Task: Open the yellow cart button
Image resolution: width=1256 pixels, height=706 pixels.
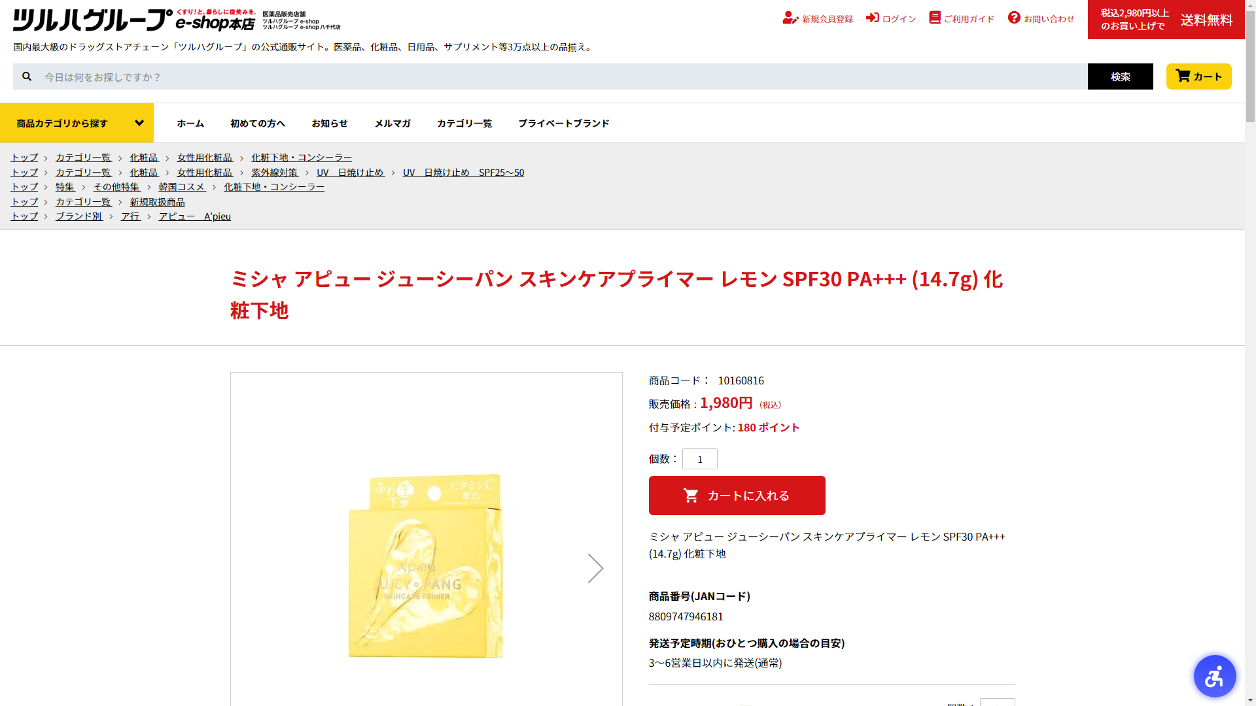Action: (x=1198, y=76)
